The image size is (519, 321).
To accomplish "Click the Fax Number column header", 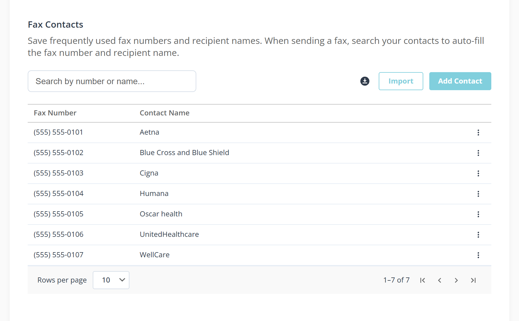I will pyautogui.click(x=55, y=113).
